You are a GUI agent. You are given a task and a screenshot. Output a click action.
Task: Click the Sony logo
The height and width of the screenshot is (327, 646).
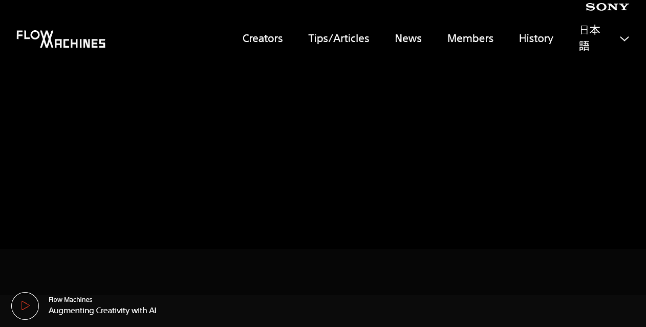tap(607, 7)
